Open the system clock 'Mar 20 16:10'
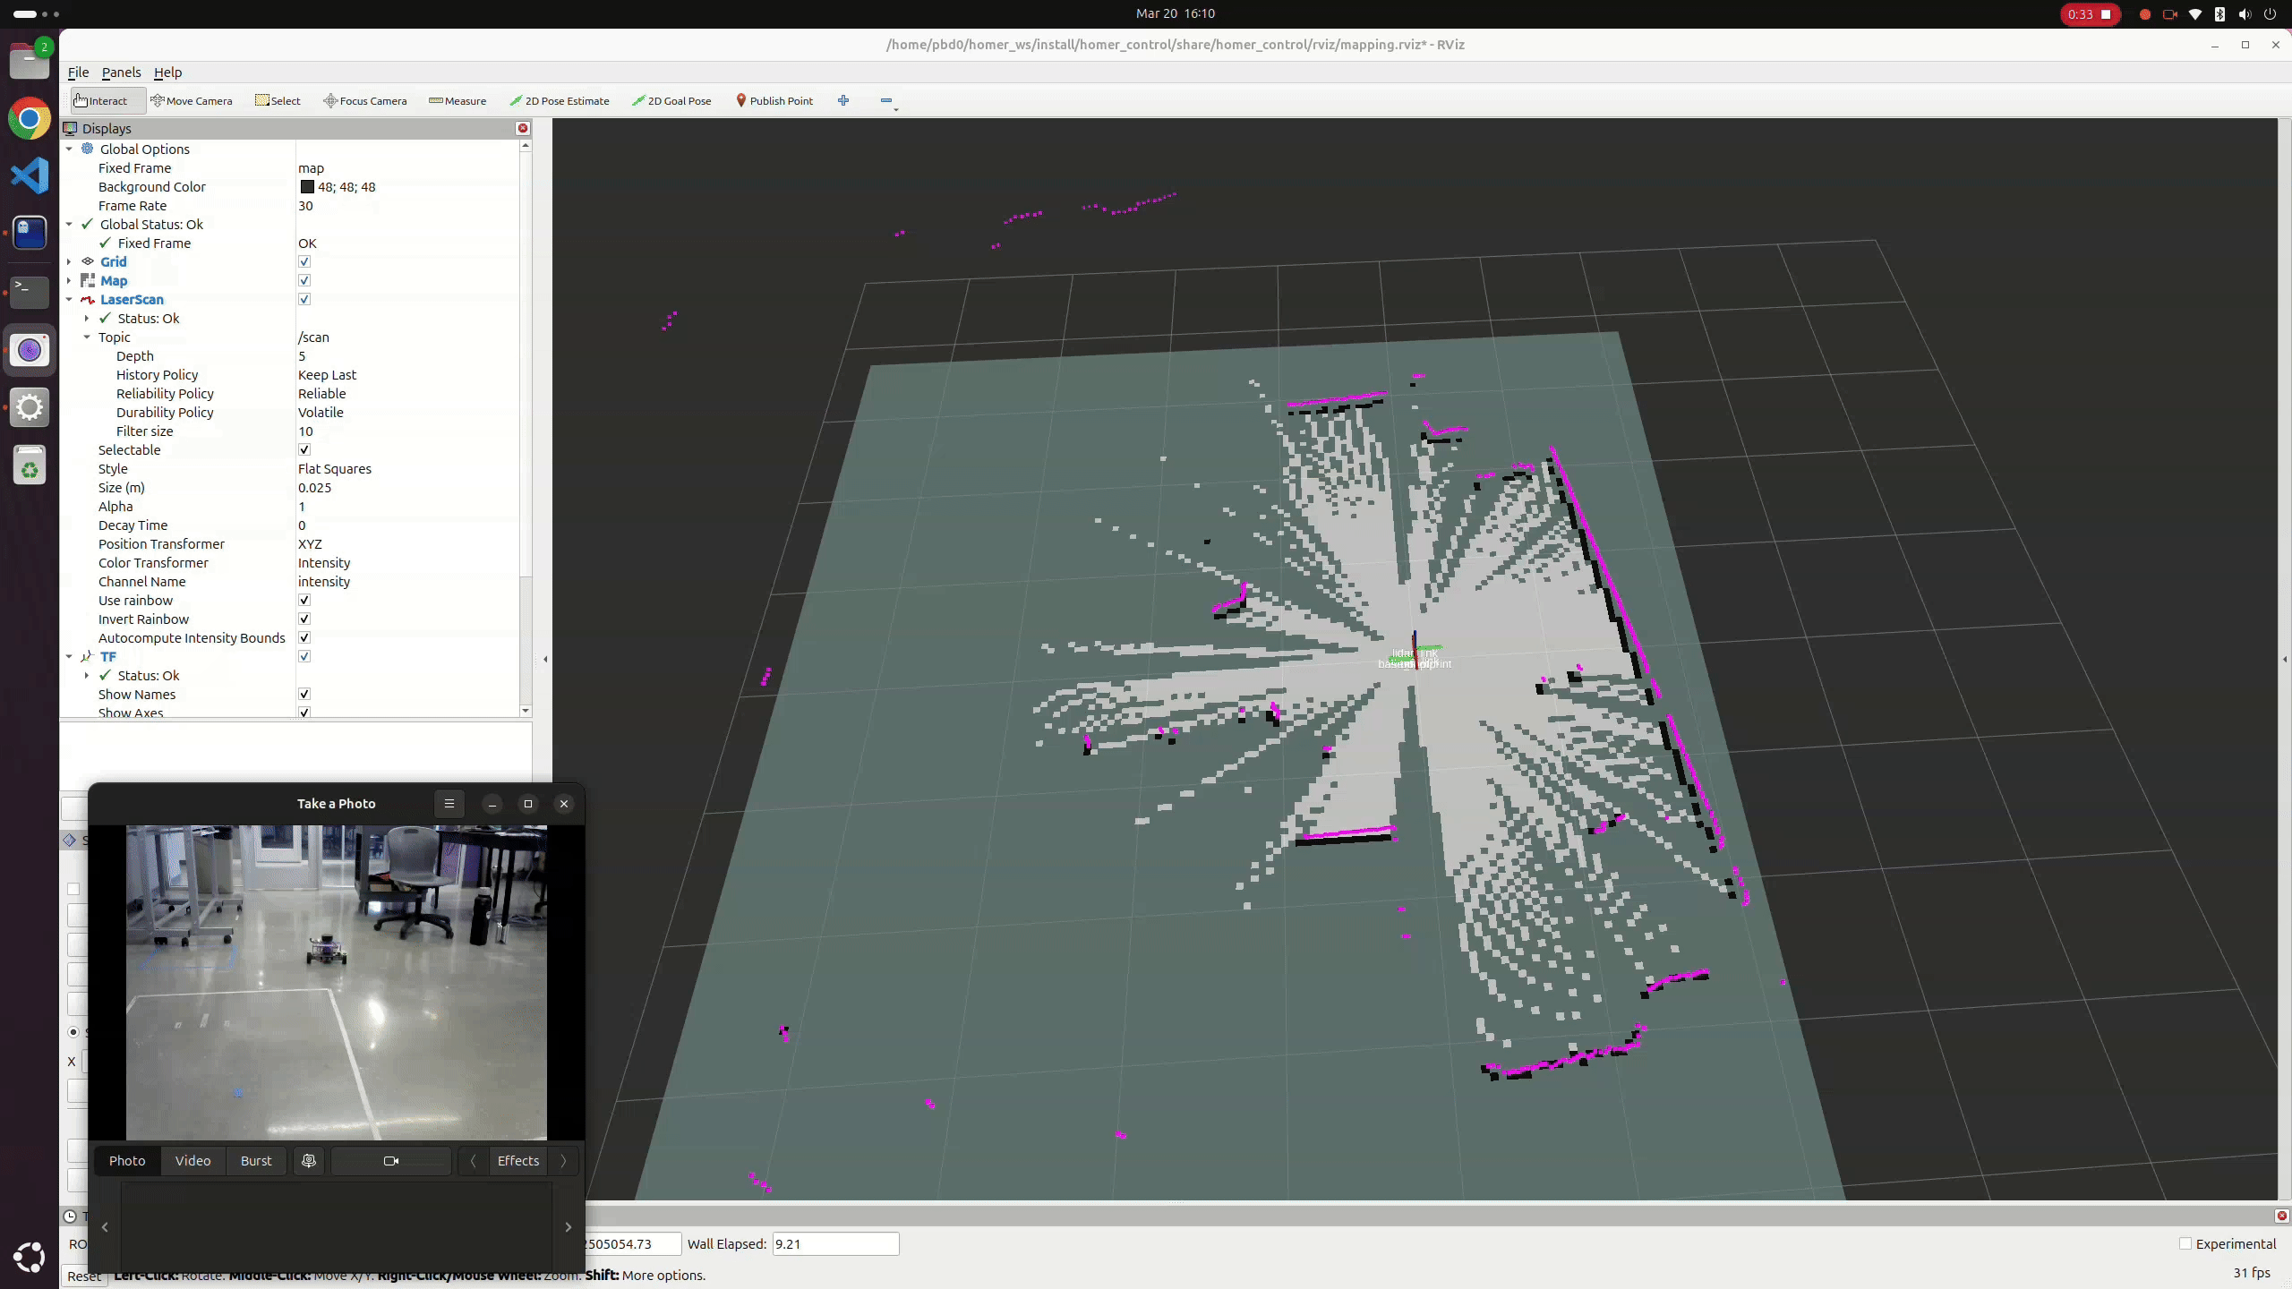Image resolution: width=2292 pixels, height=1289 pixels. (1175, 13)
